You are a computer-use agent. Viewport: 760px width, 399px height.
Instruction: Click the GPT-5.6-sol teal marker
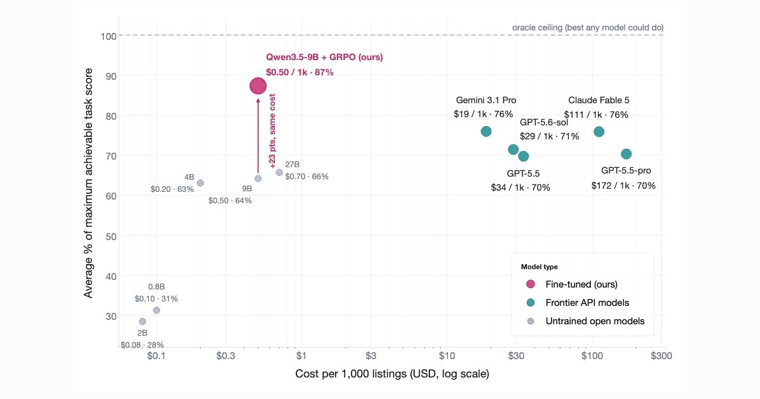click(x=513, y=149)
